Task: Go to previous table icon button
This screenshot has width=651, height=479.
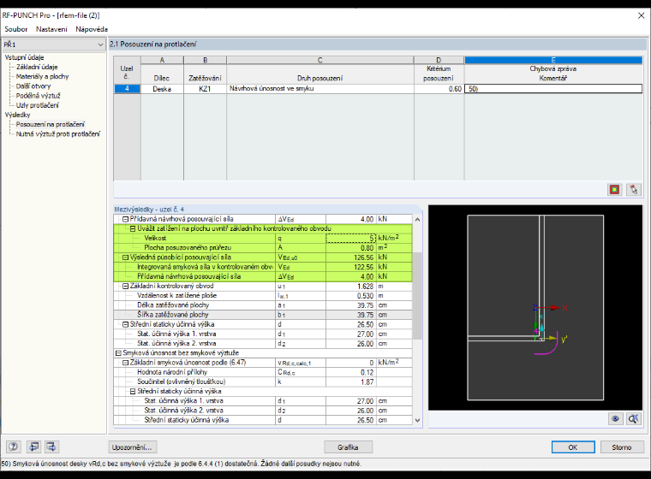Action: click(x=33, y=446)
